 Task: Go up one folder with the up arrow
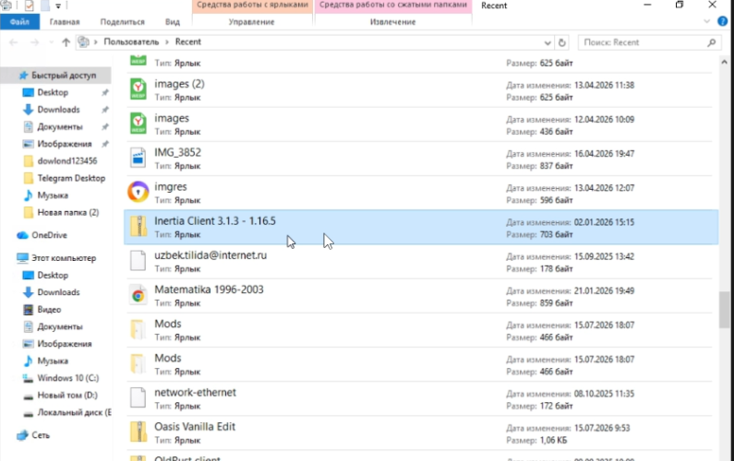click(x=66, y=42)
